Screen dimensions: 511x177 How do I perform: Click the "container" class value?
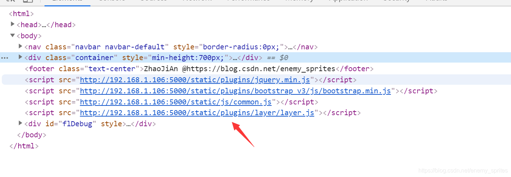click(95, 58)
